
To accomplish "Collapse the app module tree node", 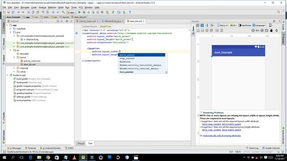I will [x=7, y=25].
